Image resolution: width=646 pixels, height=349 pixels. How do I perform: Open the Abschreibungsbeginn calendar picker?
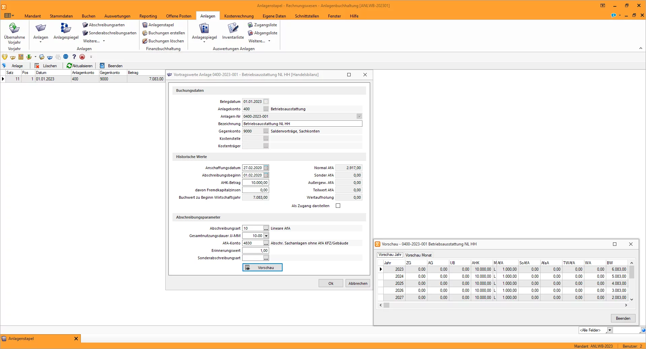coord(266,175)
